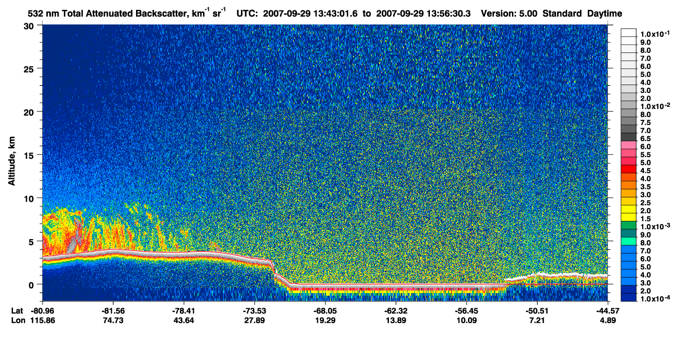
Task: Click colorbar label '6.5'
Action: tap(646, 139)
